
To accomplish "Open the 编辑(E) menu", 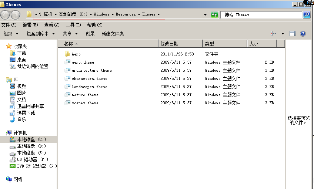I will pyautogui.click(x=30, y=25).
